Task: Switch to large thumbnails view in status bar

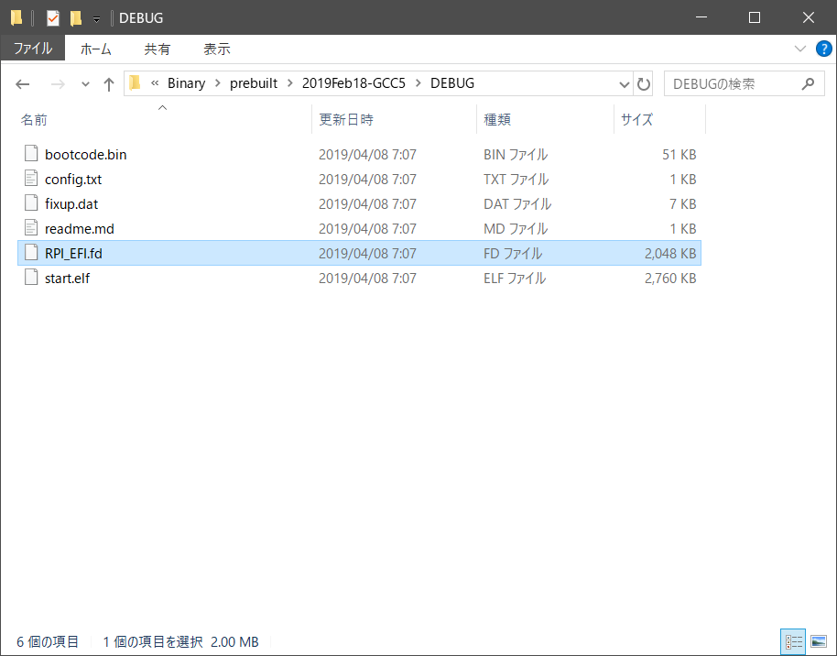Action: tap(818, 641)
